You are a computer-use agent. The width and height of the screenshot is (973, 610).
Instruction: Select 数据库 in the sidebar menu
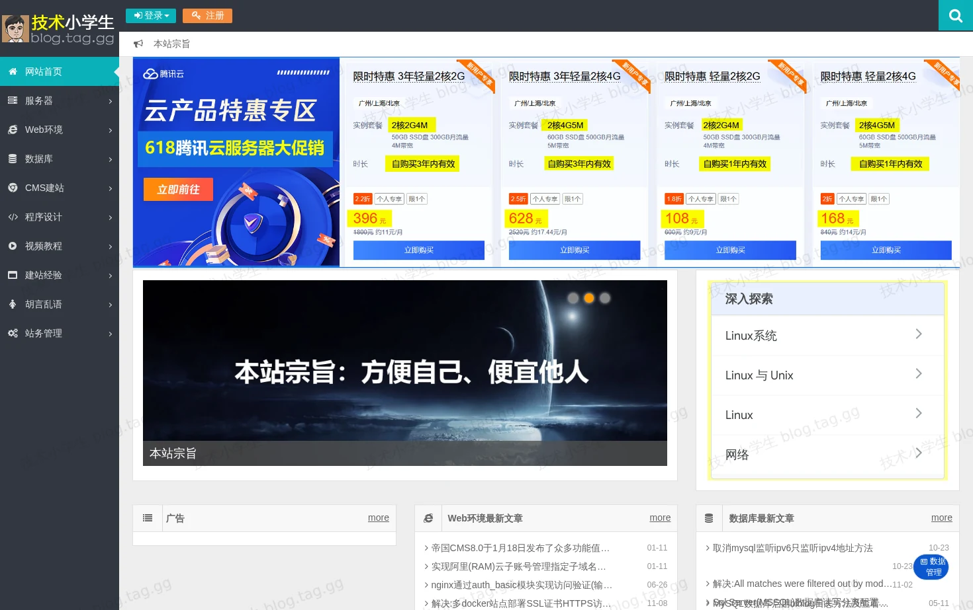point(60,159)
